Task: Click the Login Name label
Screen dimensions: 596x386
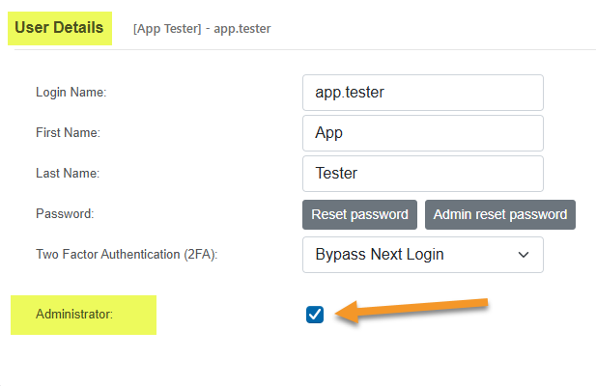Action: pos(71,93)
